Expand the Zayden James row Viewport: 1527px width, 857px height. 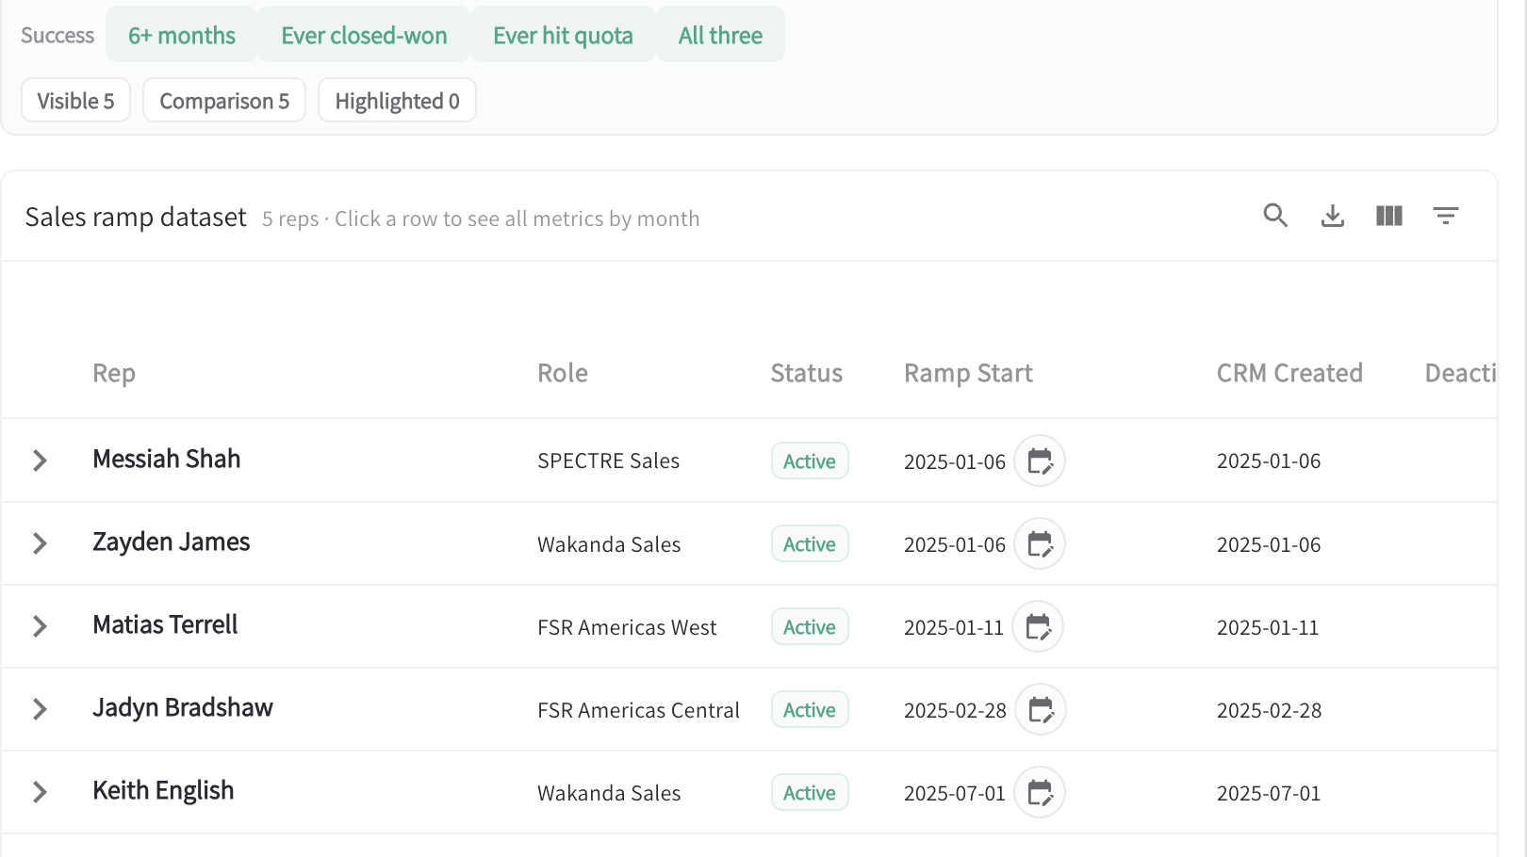pyautogui.click(x=40, y=543)
